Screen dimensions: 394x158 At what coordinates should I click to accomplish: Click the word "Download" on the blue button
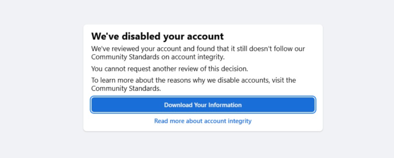coord(177,105)
